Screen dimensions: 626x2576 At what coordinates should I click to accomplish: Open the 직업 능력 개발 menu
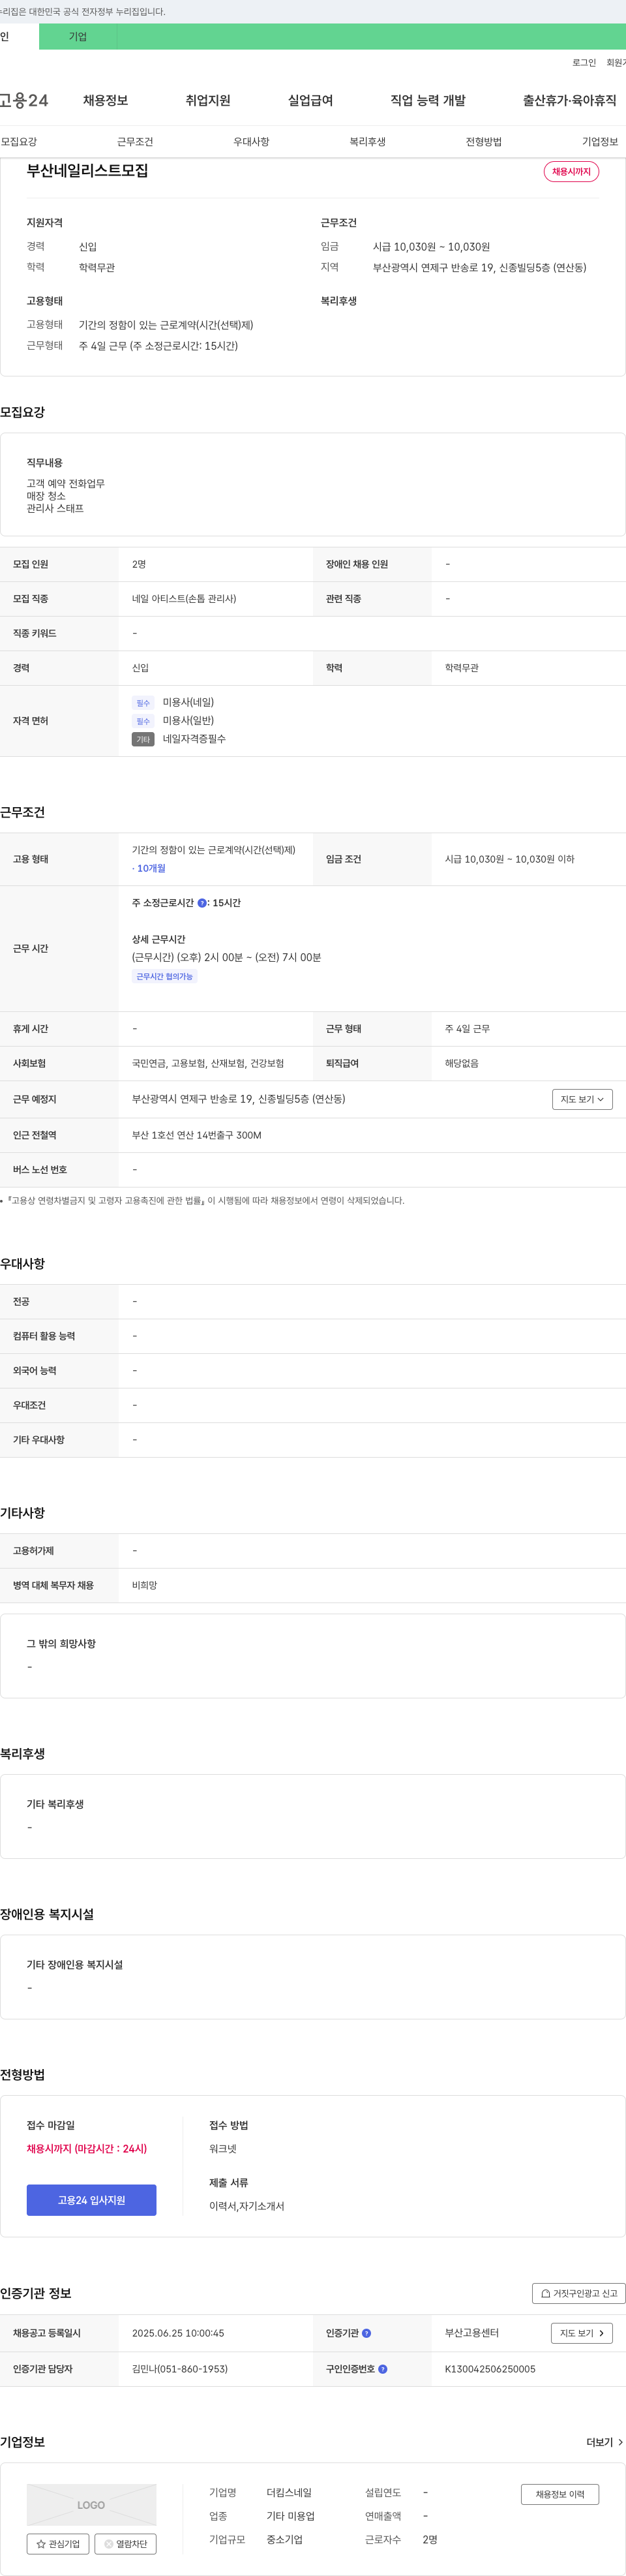click(x=428, y=100)
